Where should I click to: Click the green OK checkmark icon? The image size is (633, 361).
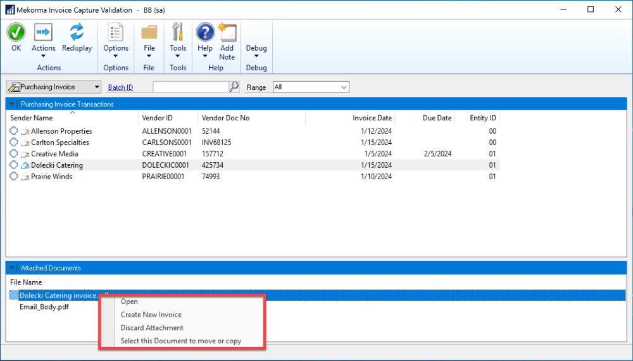(x=16, y=32)
